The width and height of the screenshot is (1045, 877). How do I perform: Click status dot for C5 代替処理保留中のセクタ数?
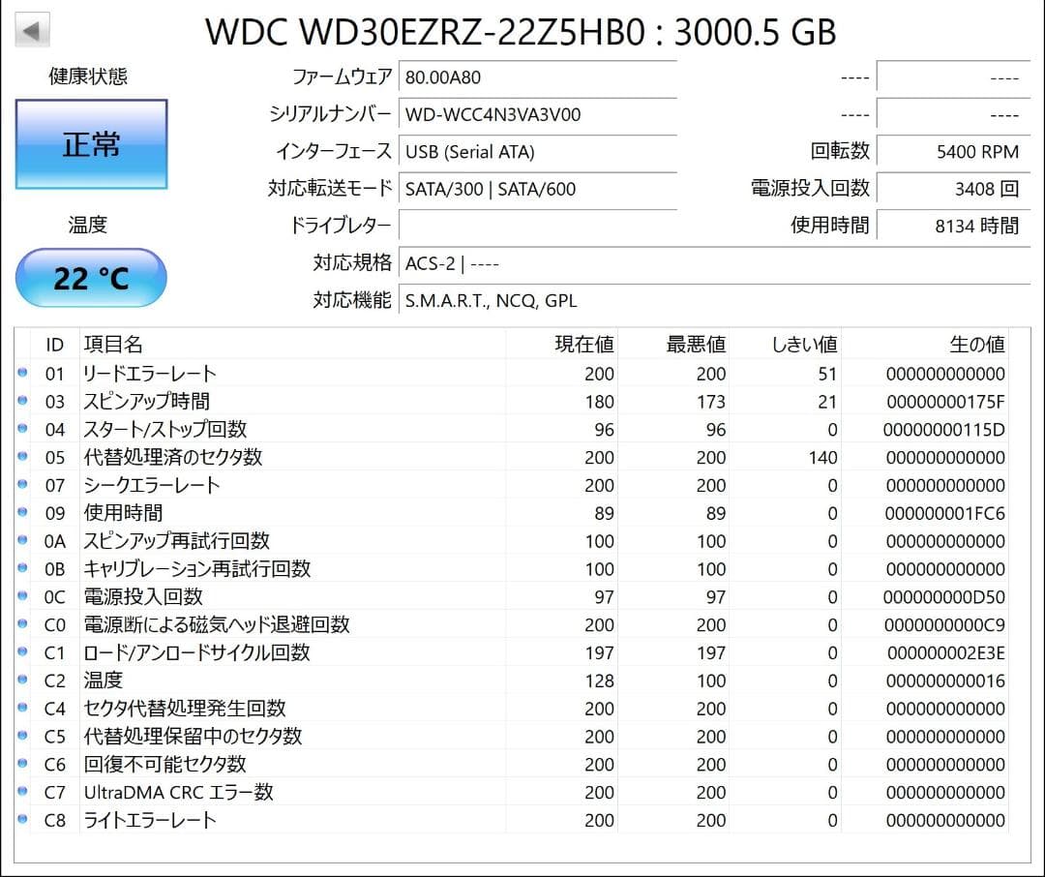point(22,736)
